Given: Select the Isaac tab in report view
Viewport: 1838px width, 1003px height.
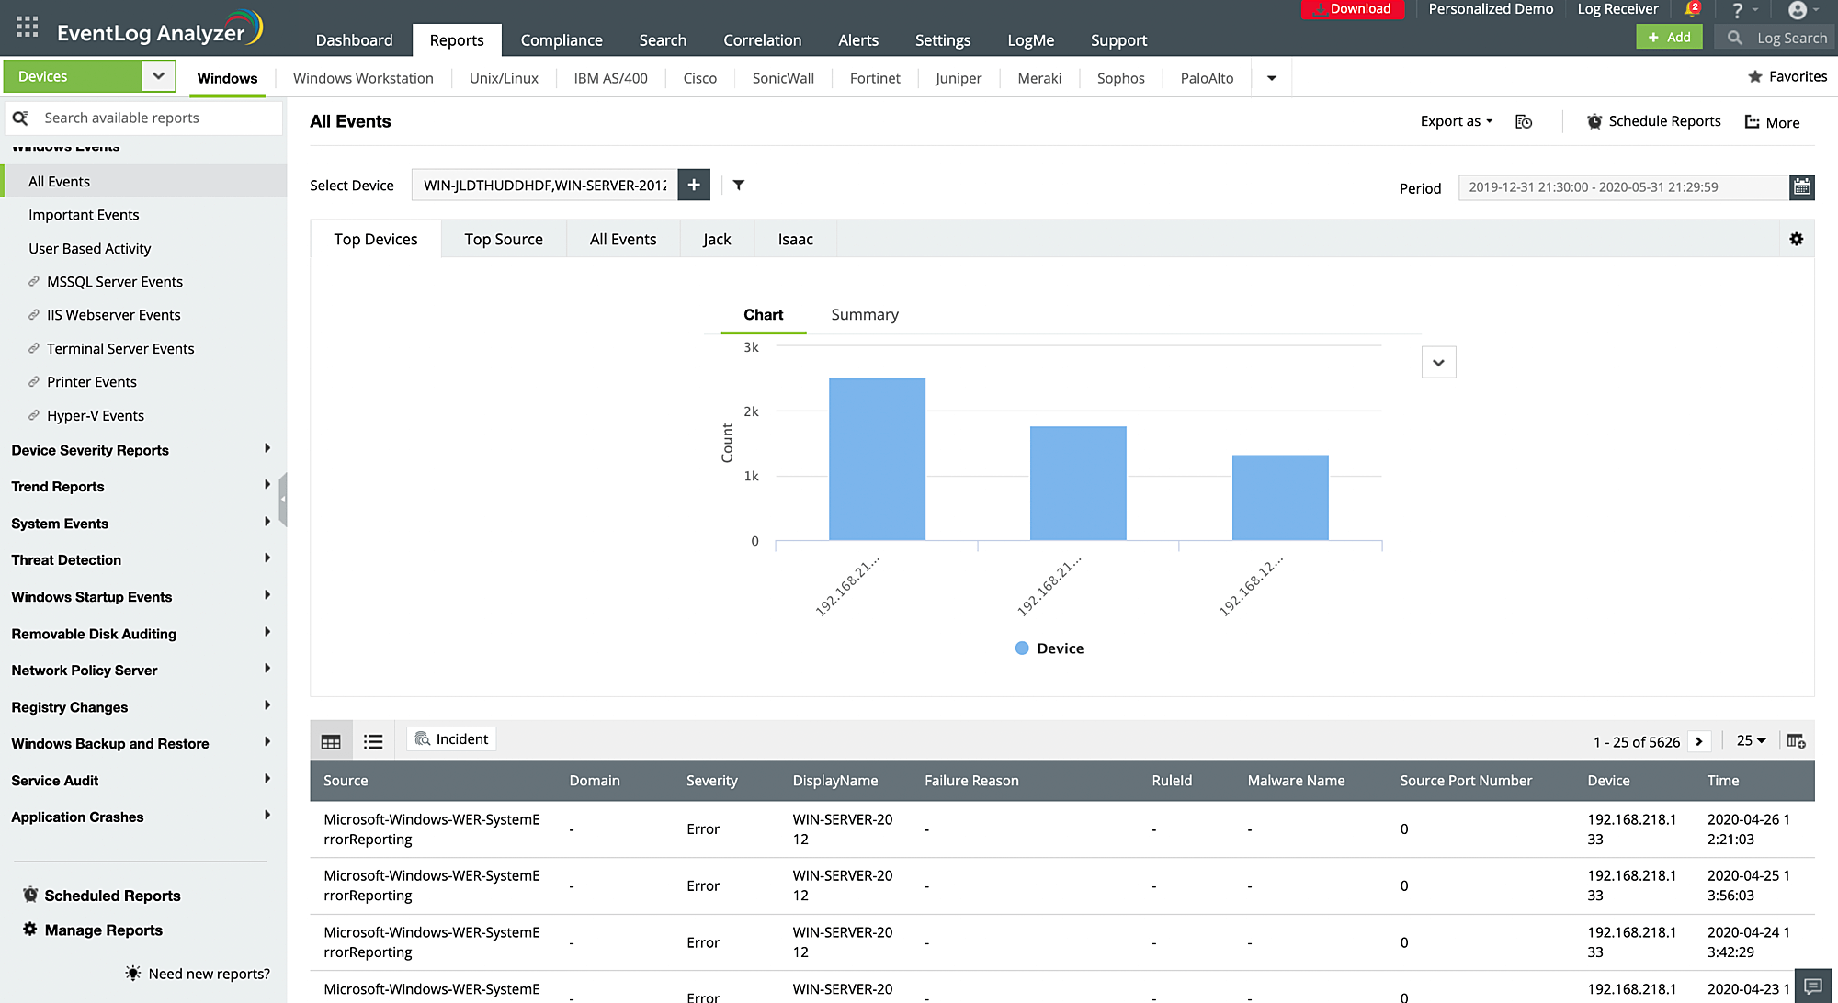Looking at the screenshot, I should (794, 240).
